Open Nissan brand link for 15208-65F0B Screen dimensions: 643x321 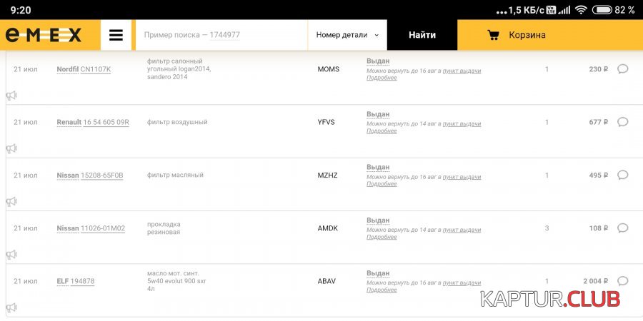68,175
